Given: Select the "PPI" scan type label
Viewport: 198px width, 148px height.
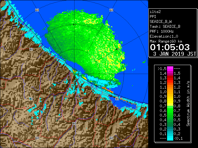Looking at the screenshot, I should pos(153,17).
